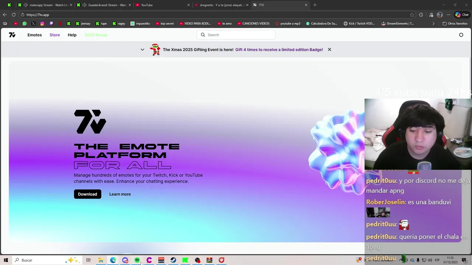The image size is (472, 265).
Task: Open the lupe Kick bookmark
Action: point(101,24)
